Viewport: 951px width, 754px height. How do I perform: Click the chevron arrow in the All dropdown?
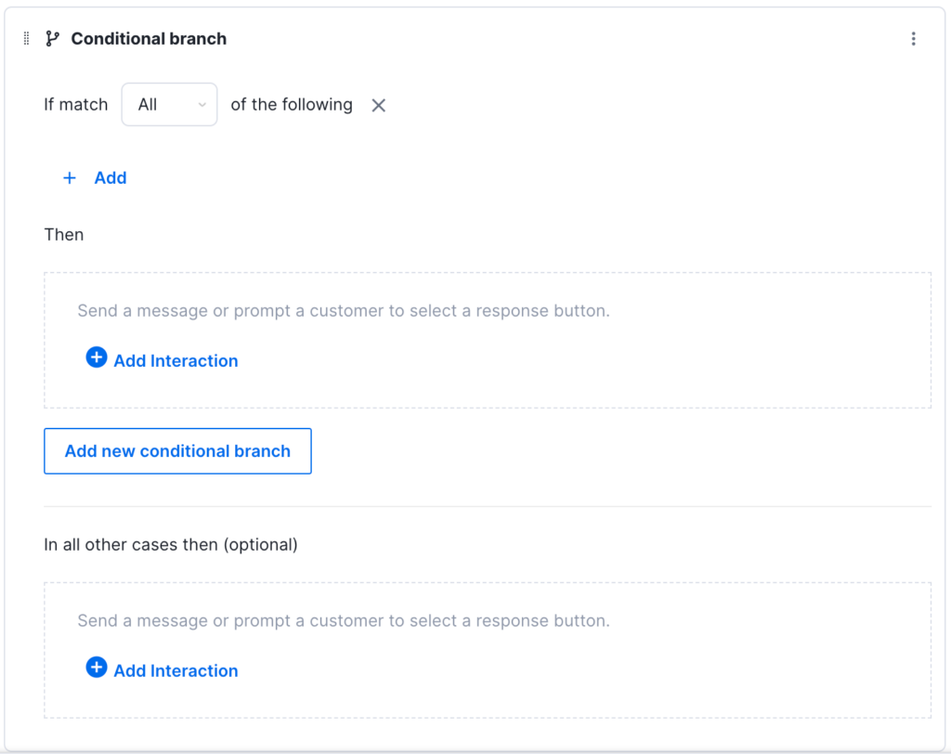tap(202, 106)
